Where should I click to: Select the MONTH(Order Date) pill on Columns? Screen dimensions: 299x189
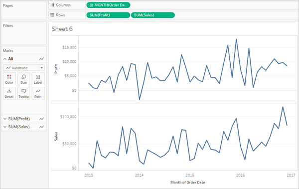coord(108,5)
